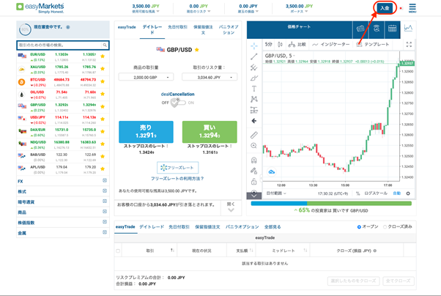The image size is (441, 296).
Task: Click the info icon next to 現在審査中です
Action: pos(68,27)
